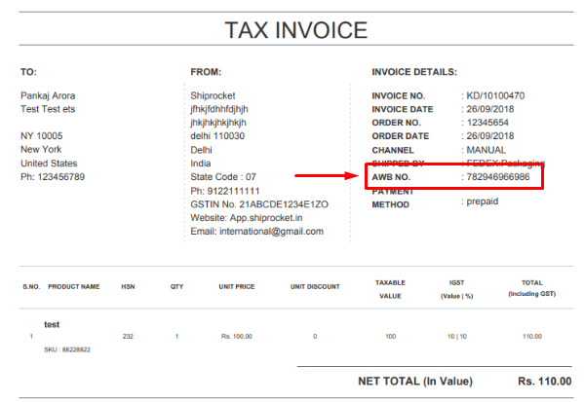
Task: Click the HSN column header
Action: [x=128, y=287]
